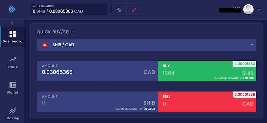Select the Trade label in the sidebar
This screenshot has height=123, width=267.
[x=13, y=67]
